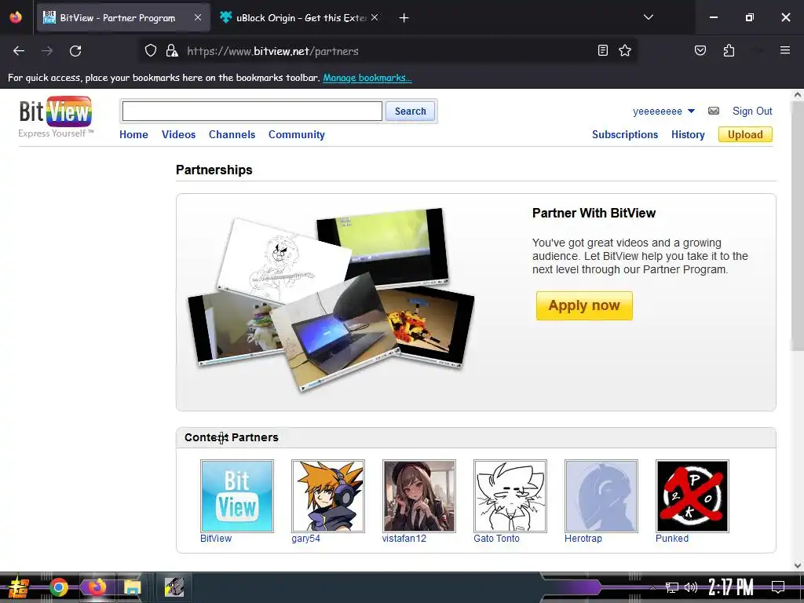Click the Firefox back arrow

pos(19,51)
